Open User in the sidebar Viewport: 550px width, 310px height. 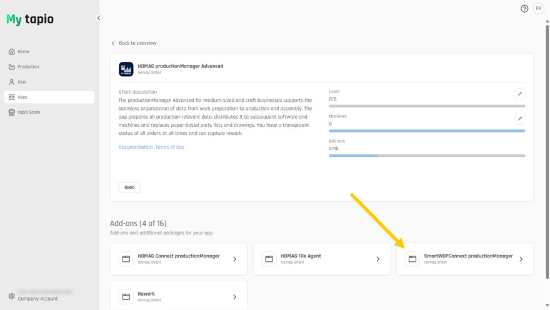coord(49,82)
